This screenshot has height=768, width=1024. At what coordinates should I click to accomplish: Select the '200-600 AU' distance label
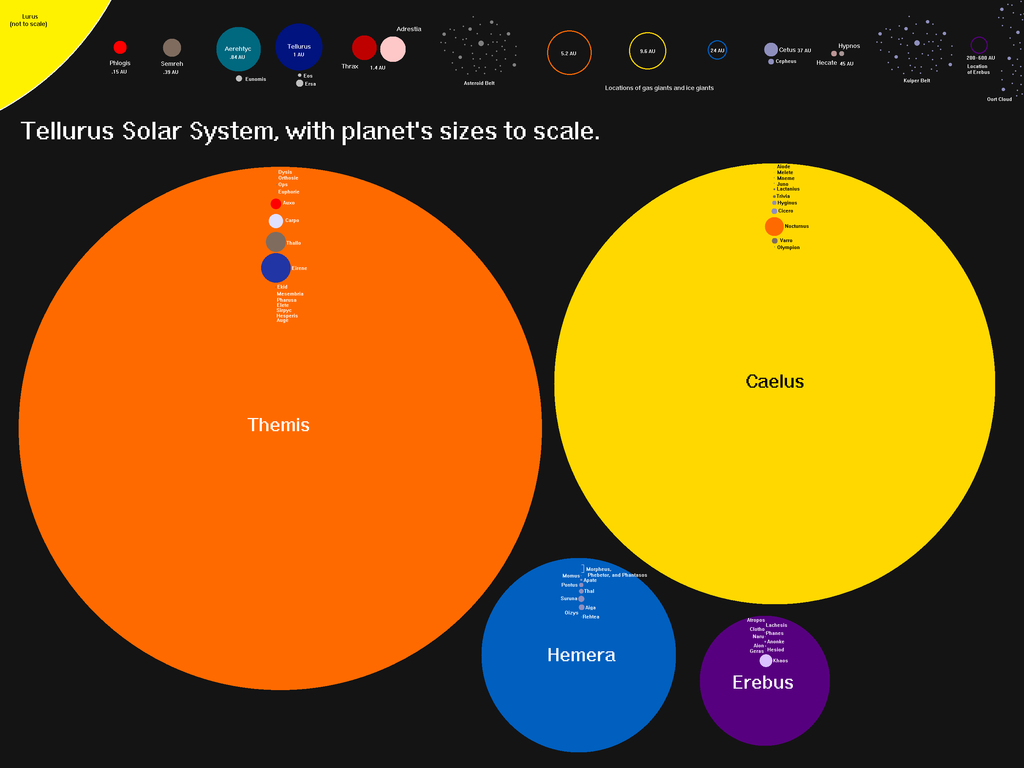[980, 58]
